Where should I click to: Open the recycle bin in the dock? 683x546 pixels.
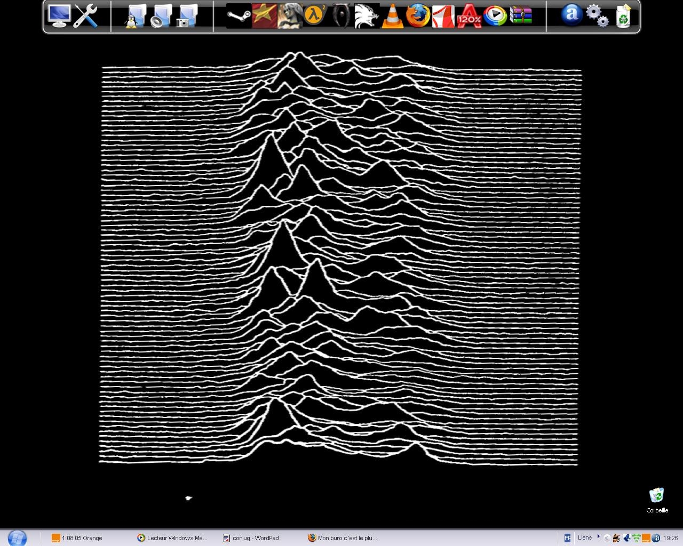pos(623,16)
